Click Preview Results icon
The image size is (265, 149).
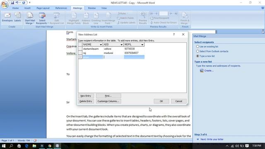pos(143,18)
